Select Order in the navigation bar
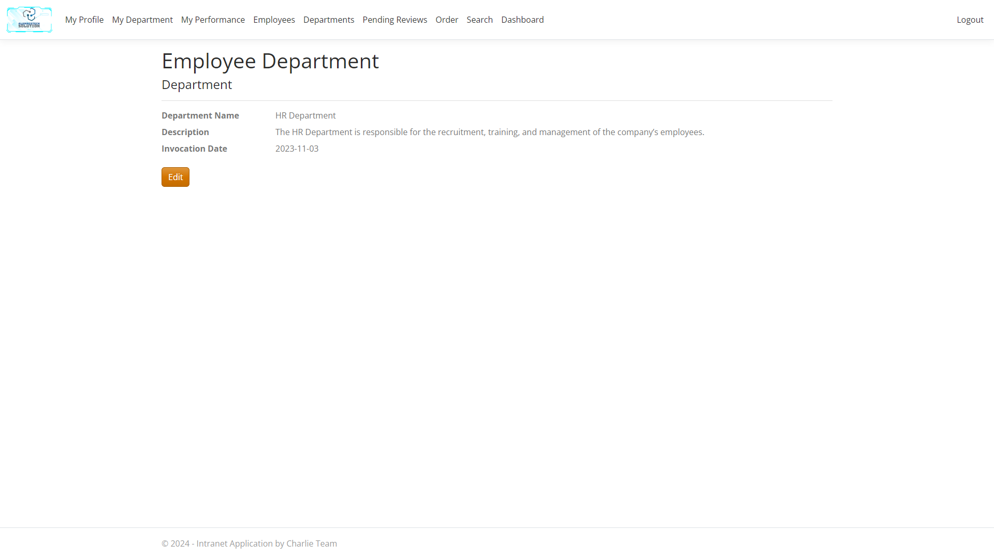Screen dimensions: 994x559 click(x=447, y=20)
